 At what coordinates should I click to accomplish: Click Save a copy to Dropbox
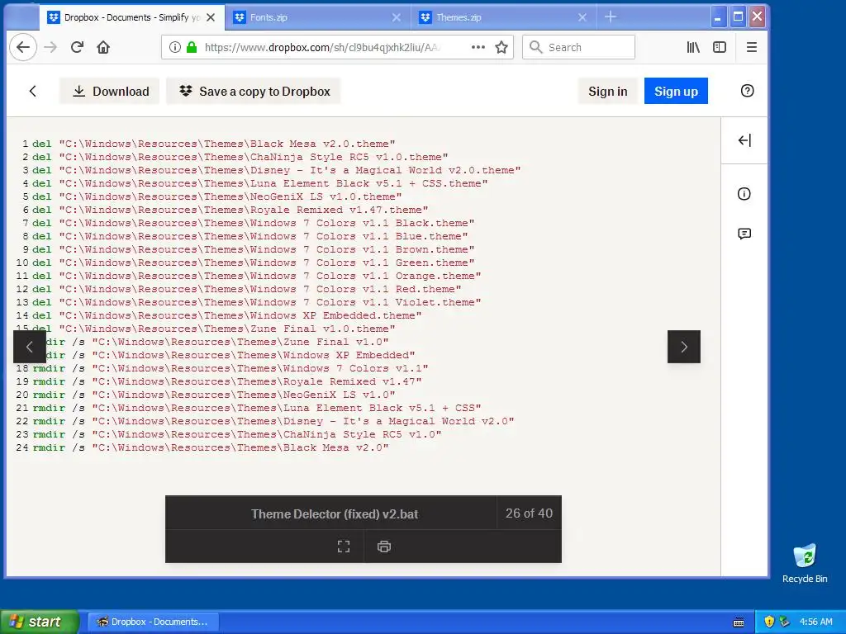click(x=254, y=91)
